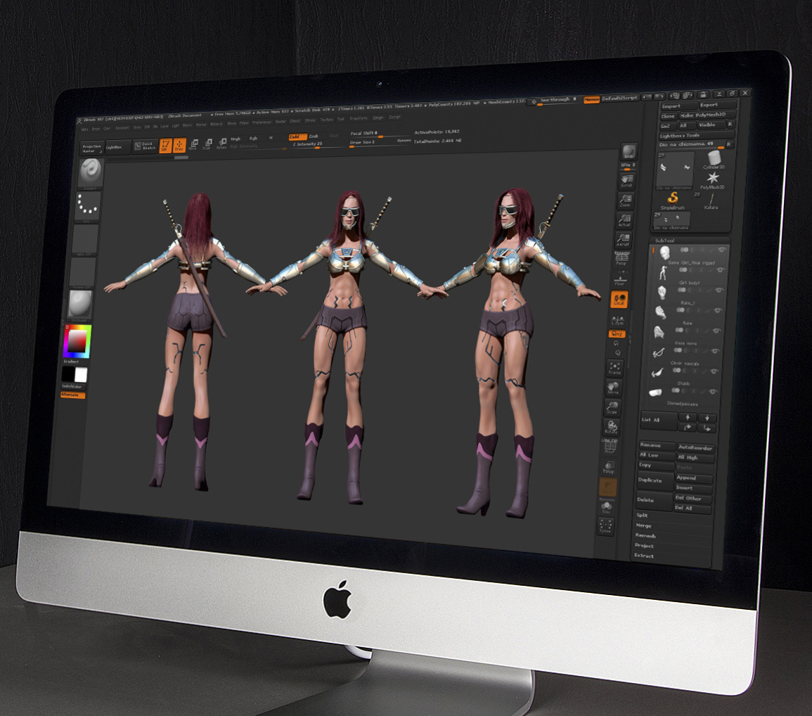Select the PolyMesh3D star tool

point(713,180)
